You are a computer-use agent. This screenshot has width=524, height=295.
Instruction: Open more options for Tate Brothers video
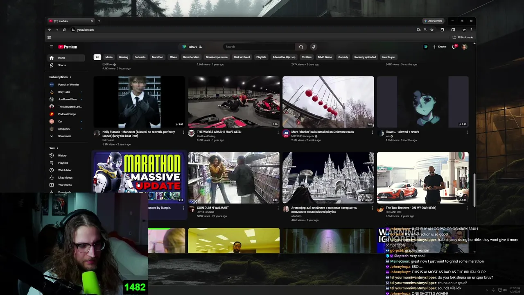(467, 208)
